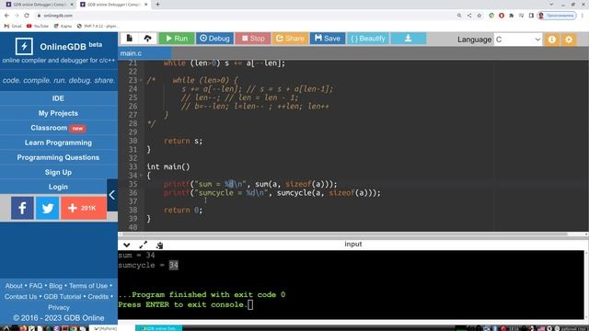Go back in browser history

[6, 16]
